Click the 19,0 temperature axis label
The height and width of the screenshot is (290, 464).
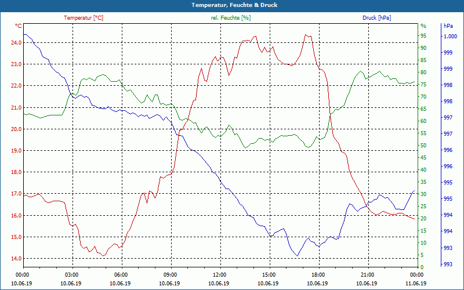tap(16, 151)
